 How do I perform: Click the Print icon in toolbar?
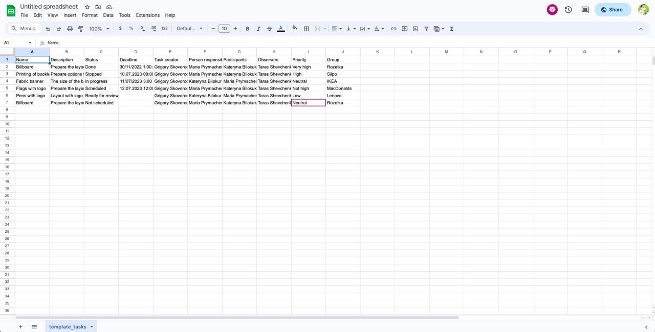[x=70, y=29]
